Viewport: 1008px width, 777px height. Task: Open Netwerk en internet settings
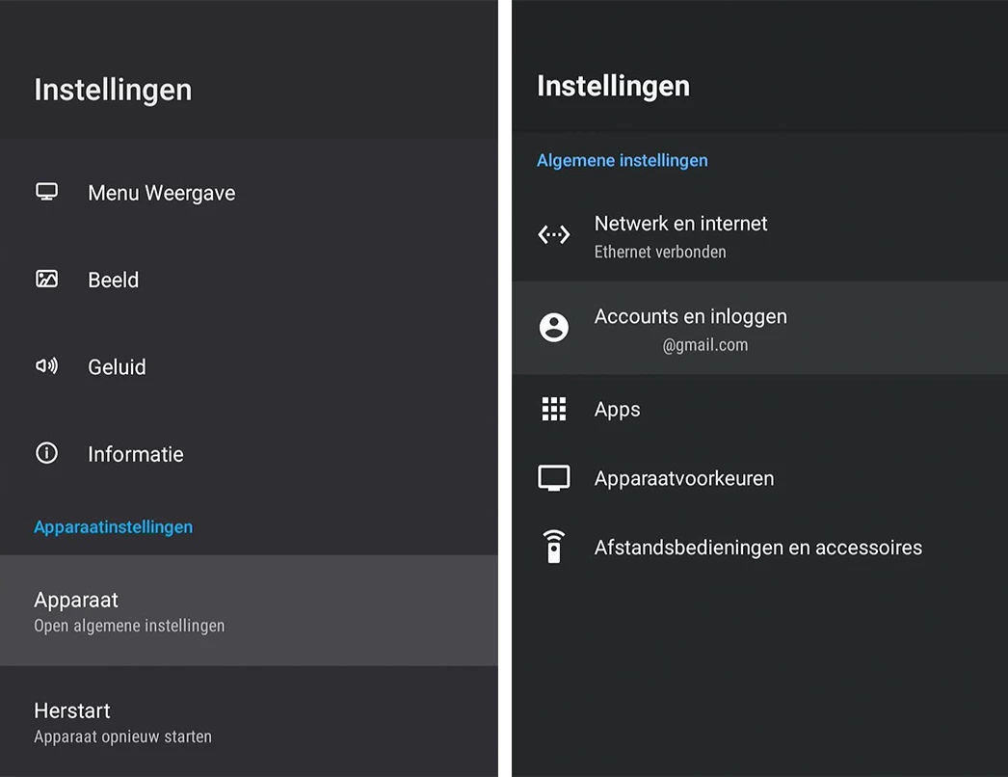[680, 235]
